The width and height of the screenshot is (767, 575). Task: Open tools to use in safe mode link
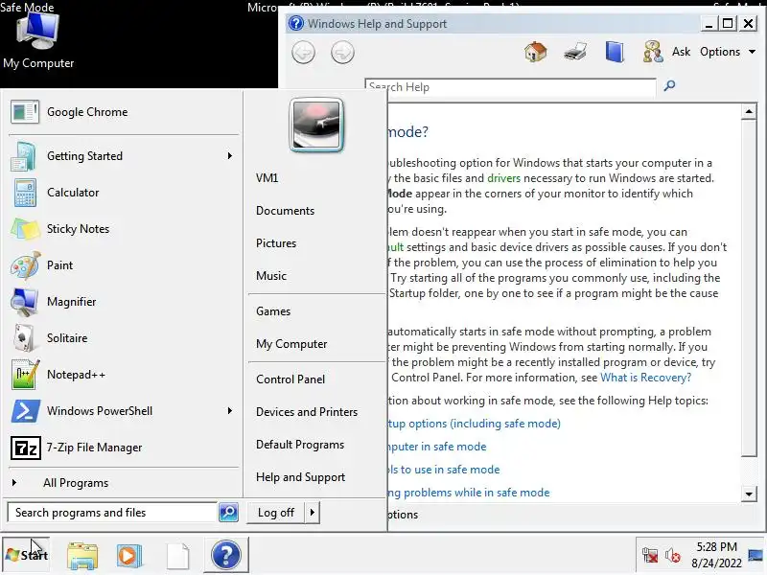tap(444, 470)
